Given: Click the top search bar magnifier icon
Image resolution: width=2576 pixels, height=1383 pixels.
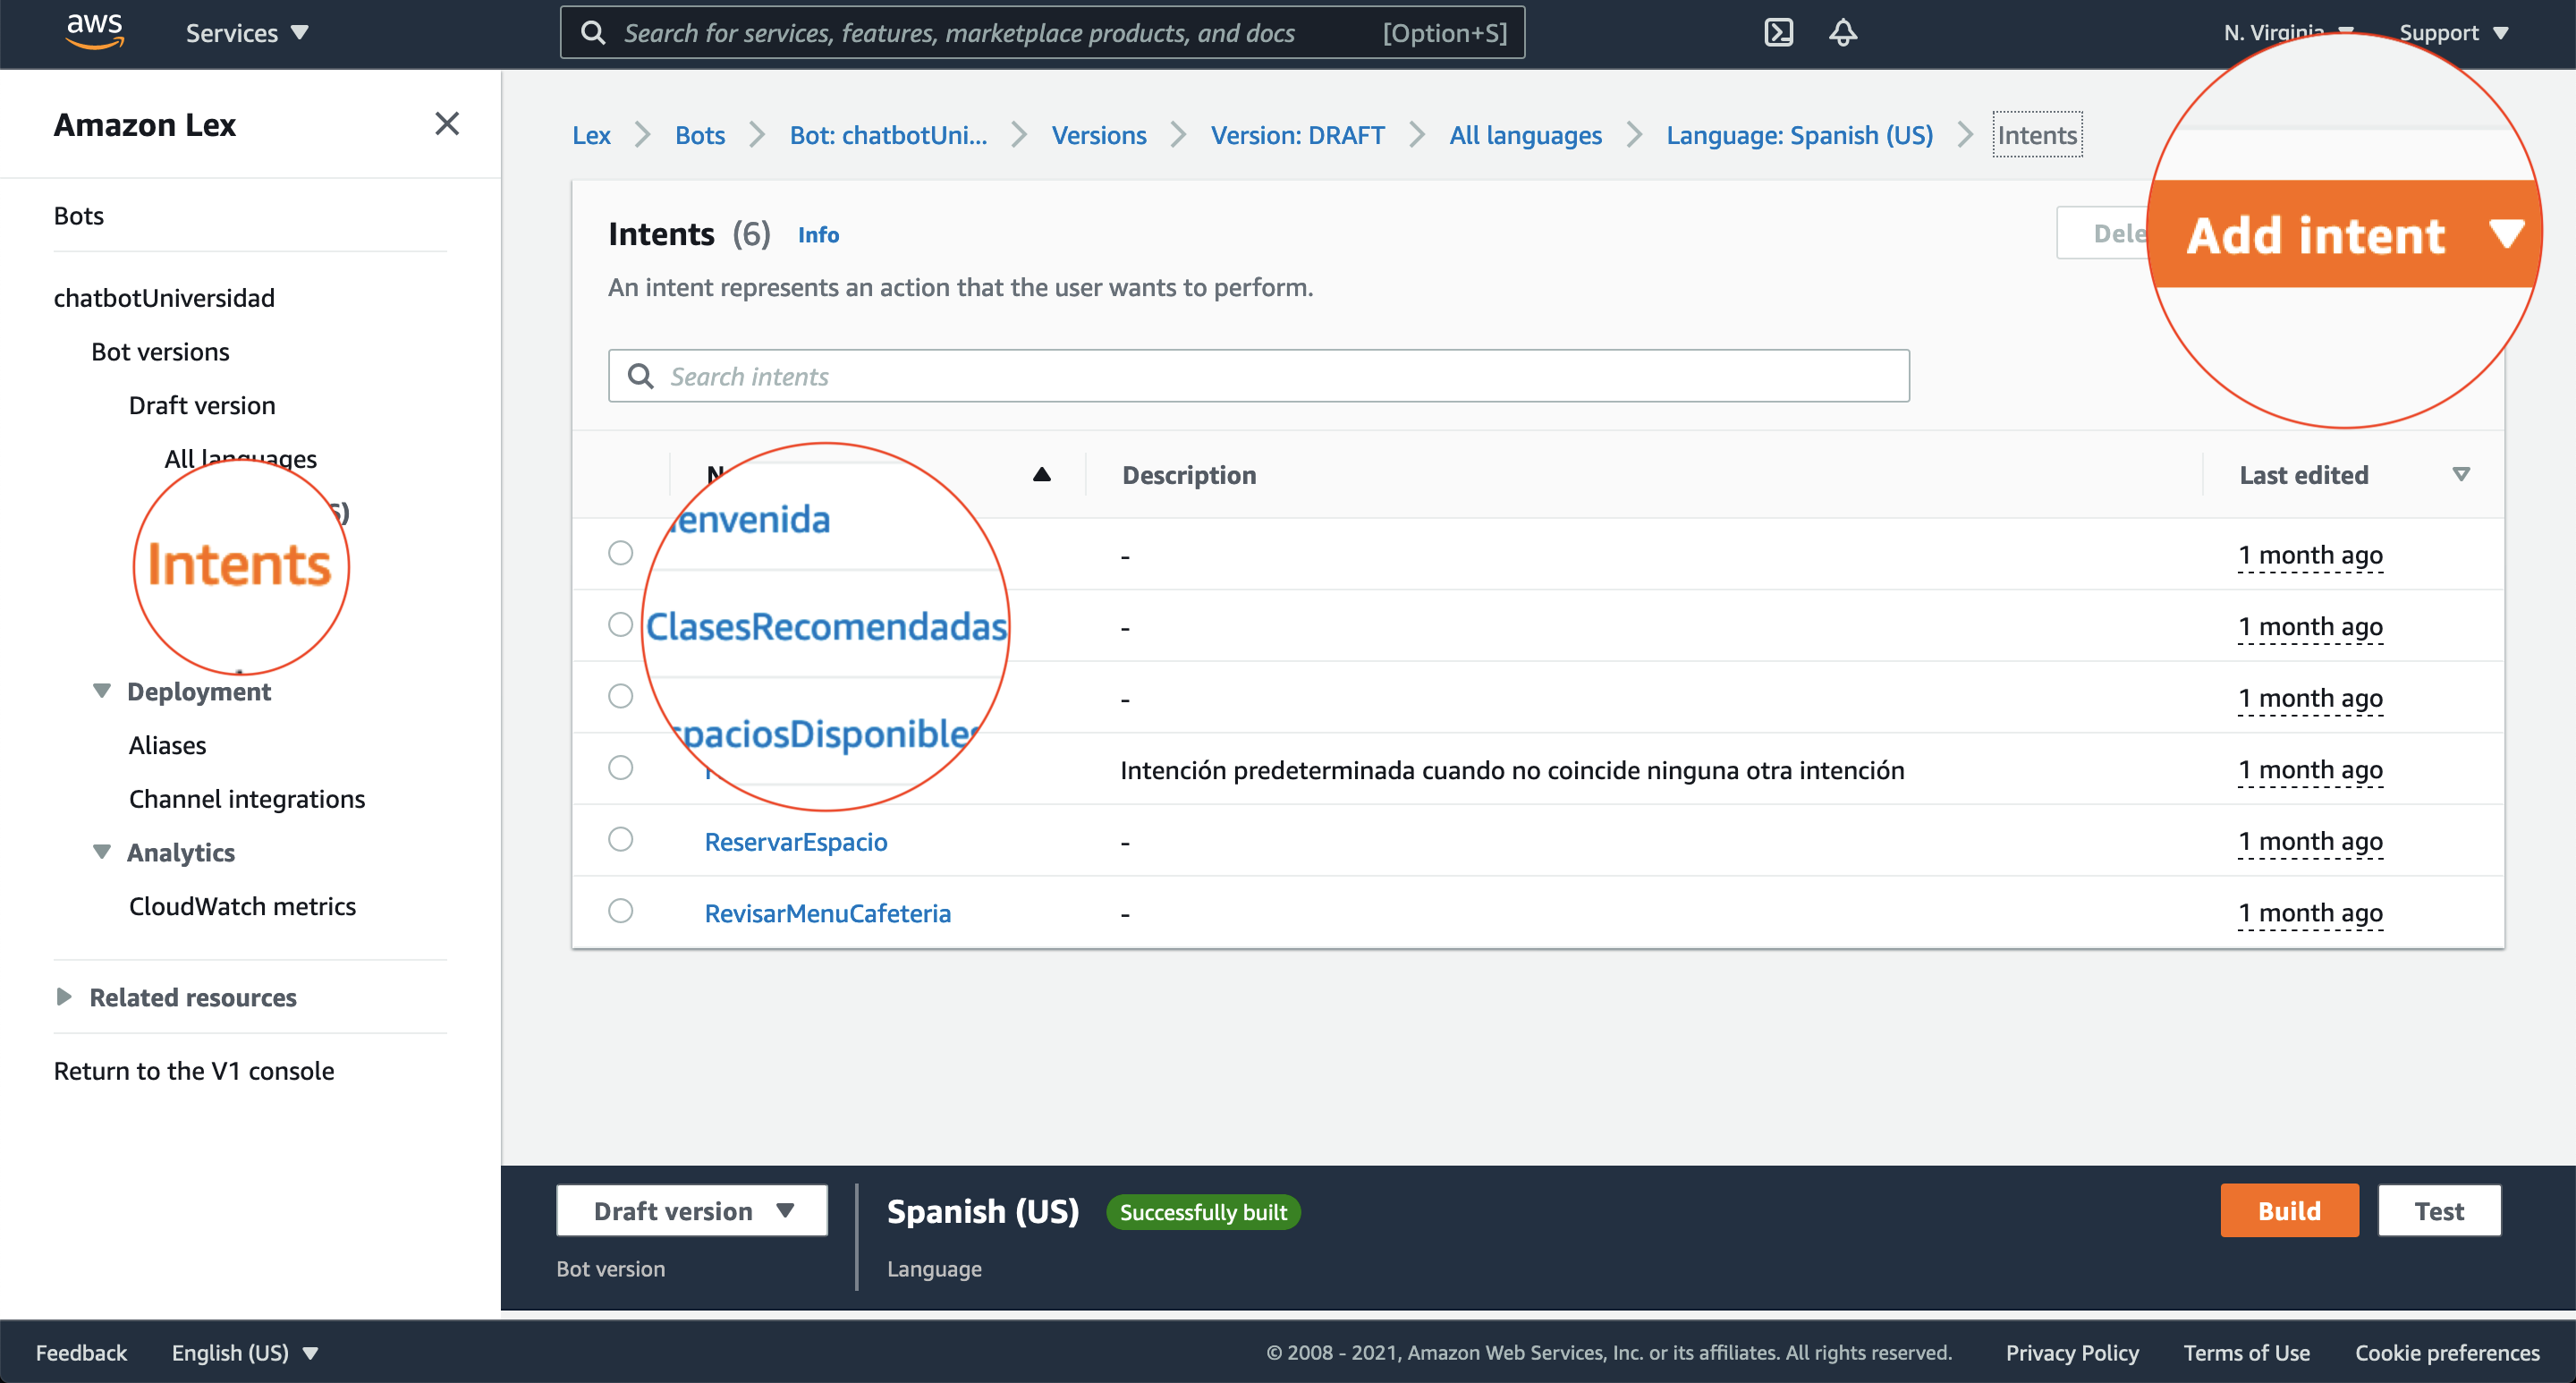Looking at the screenshot, I should click(593, 33).
